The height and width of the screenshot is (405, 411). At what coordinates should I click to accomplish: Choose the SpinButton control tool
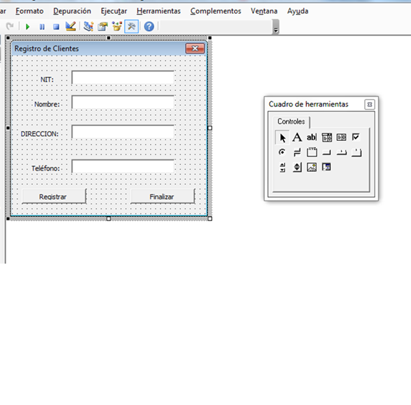297,167
